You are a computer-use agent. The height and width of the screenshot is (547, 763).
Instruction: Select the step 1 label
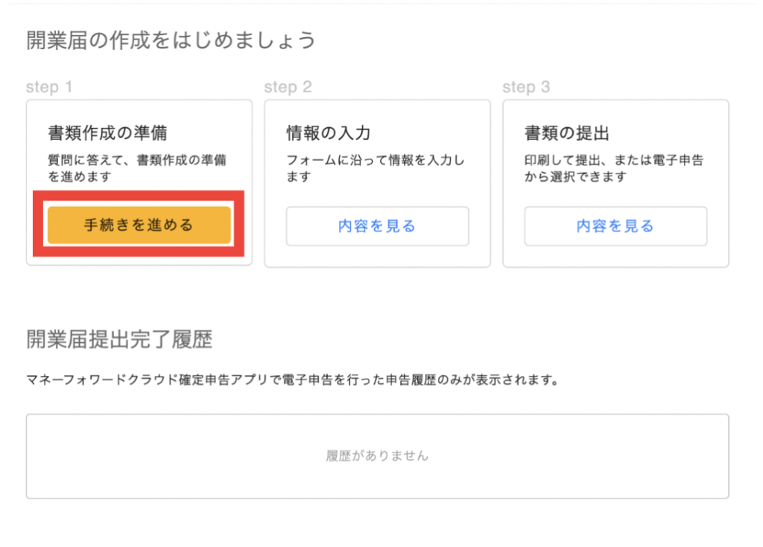(x=49, y=87)
